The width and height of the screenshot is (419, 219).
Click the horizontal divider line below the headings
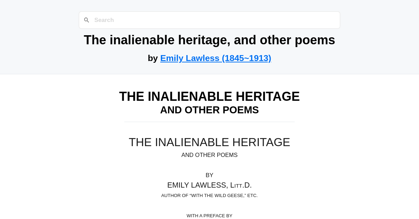pos(209,122)
